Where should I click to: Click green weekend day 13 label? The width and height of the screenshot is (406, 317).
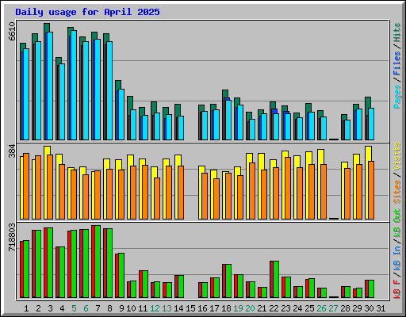[x=167, y=308]
